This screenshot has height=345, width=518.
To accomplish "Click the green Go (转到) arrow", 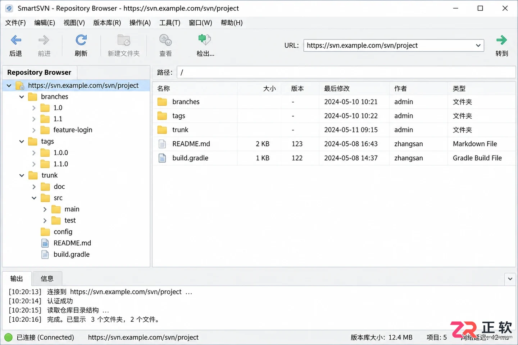I will [x=501, y=40].
